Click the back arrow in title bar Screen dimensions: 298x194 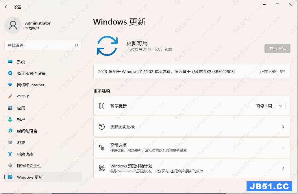click(x=7, y=7)
